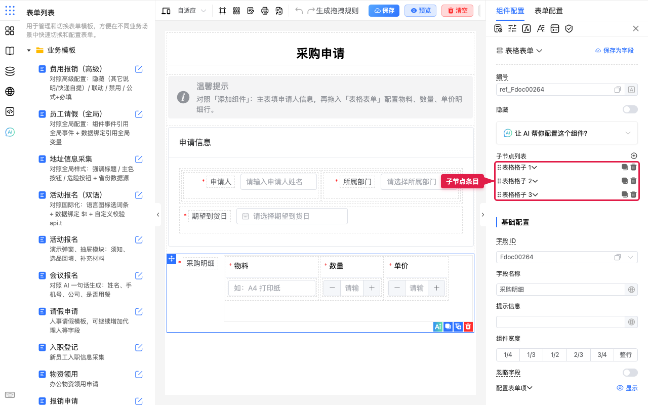Screen dimensions: 648x405
Task: Copy 表格格子 1 child node
Action: point(625,167)
